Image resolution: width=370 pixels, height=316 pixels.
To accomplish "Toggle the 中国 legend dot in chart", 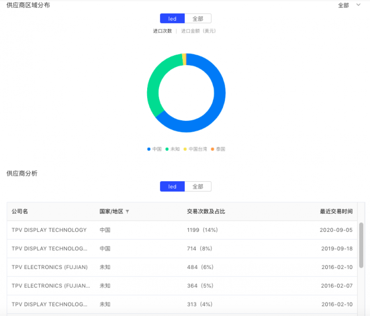I will 149,149.
